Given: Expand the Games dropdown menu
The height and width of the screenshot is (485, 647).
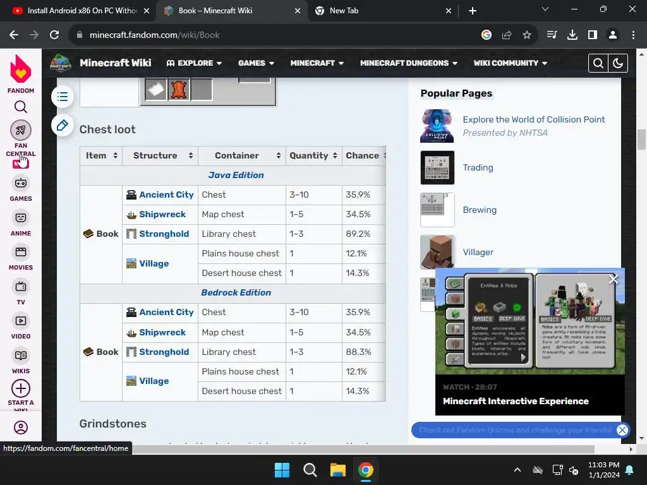Looking at the screenshot, I should coord(256,63).
